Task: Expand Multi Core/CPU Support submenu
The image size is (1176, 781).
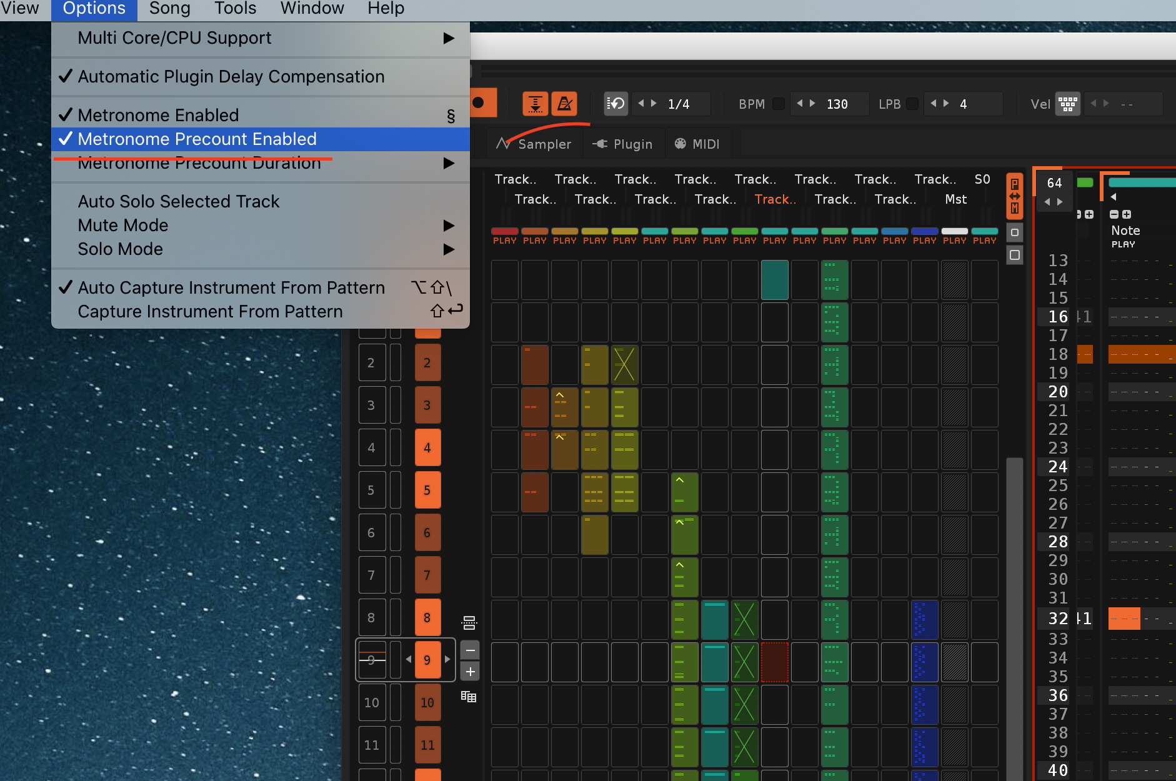Action: coord(260,37)
